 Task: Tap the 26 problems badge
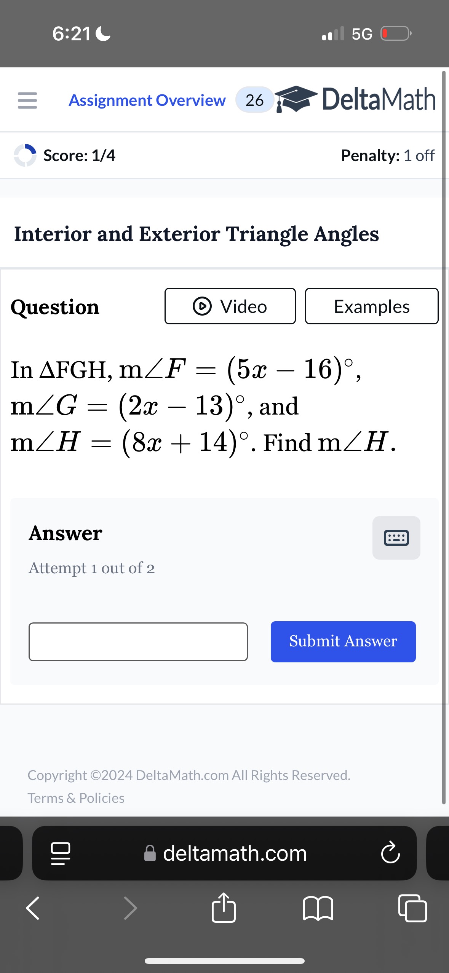coord(254,100)
